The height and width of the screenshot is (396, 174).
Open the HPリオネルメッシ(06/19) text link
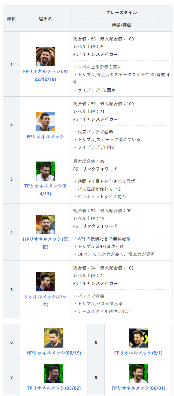coord(54,353)
